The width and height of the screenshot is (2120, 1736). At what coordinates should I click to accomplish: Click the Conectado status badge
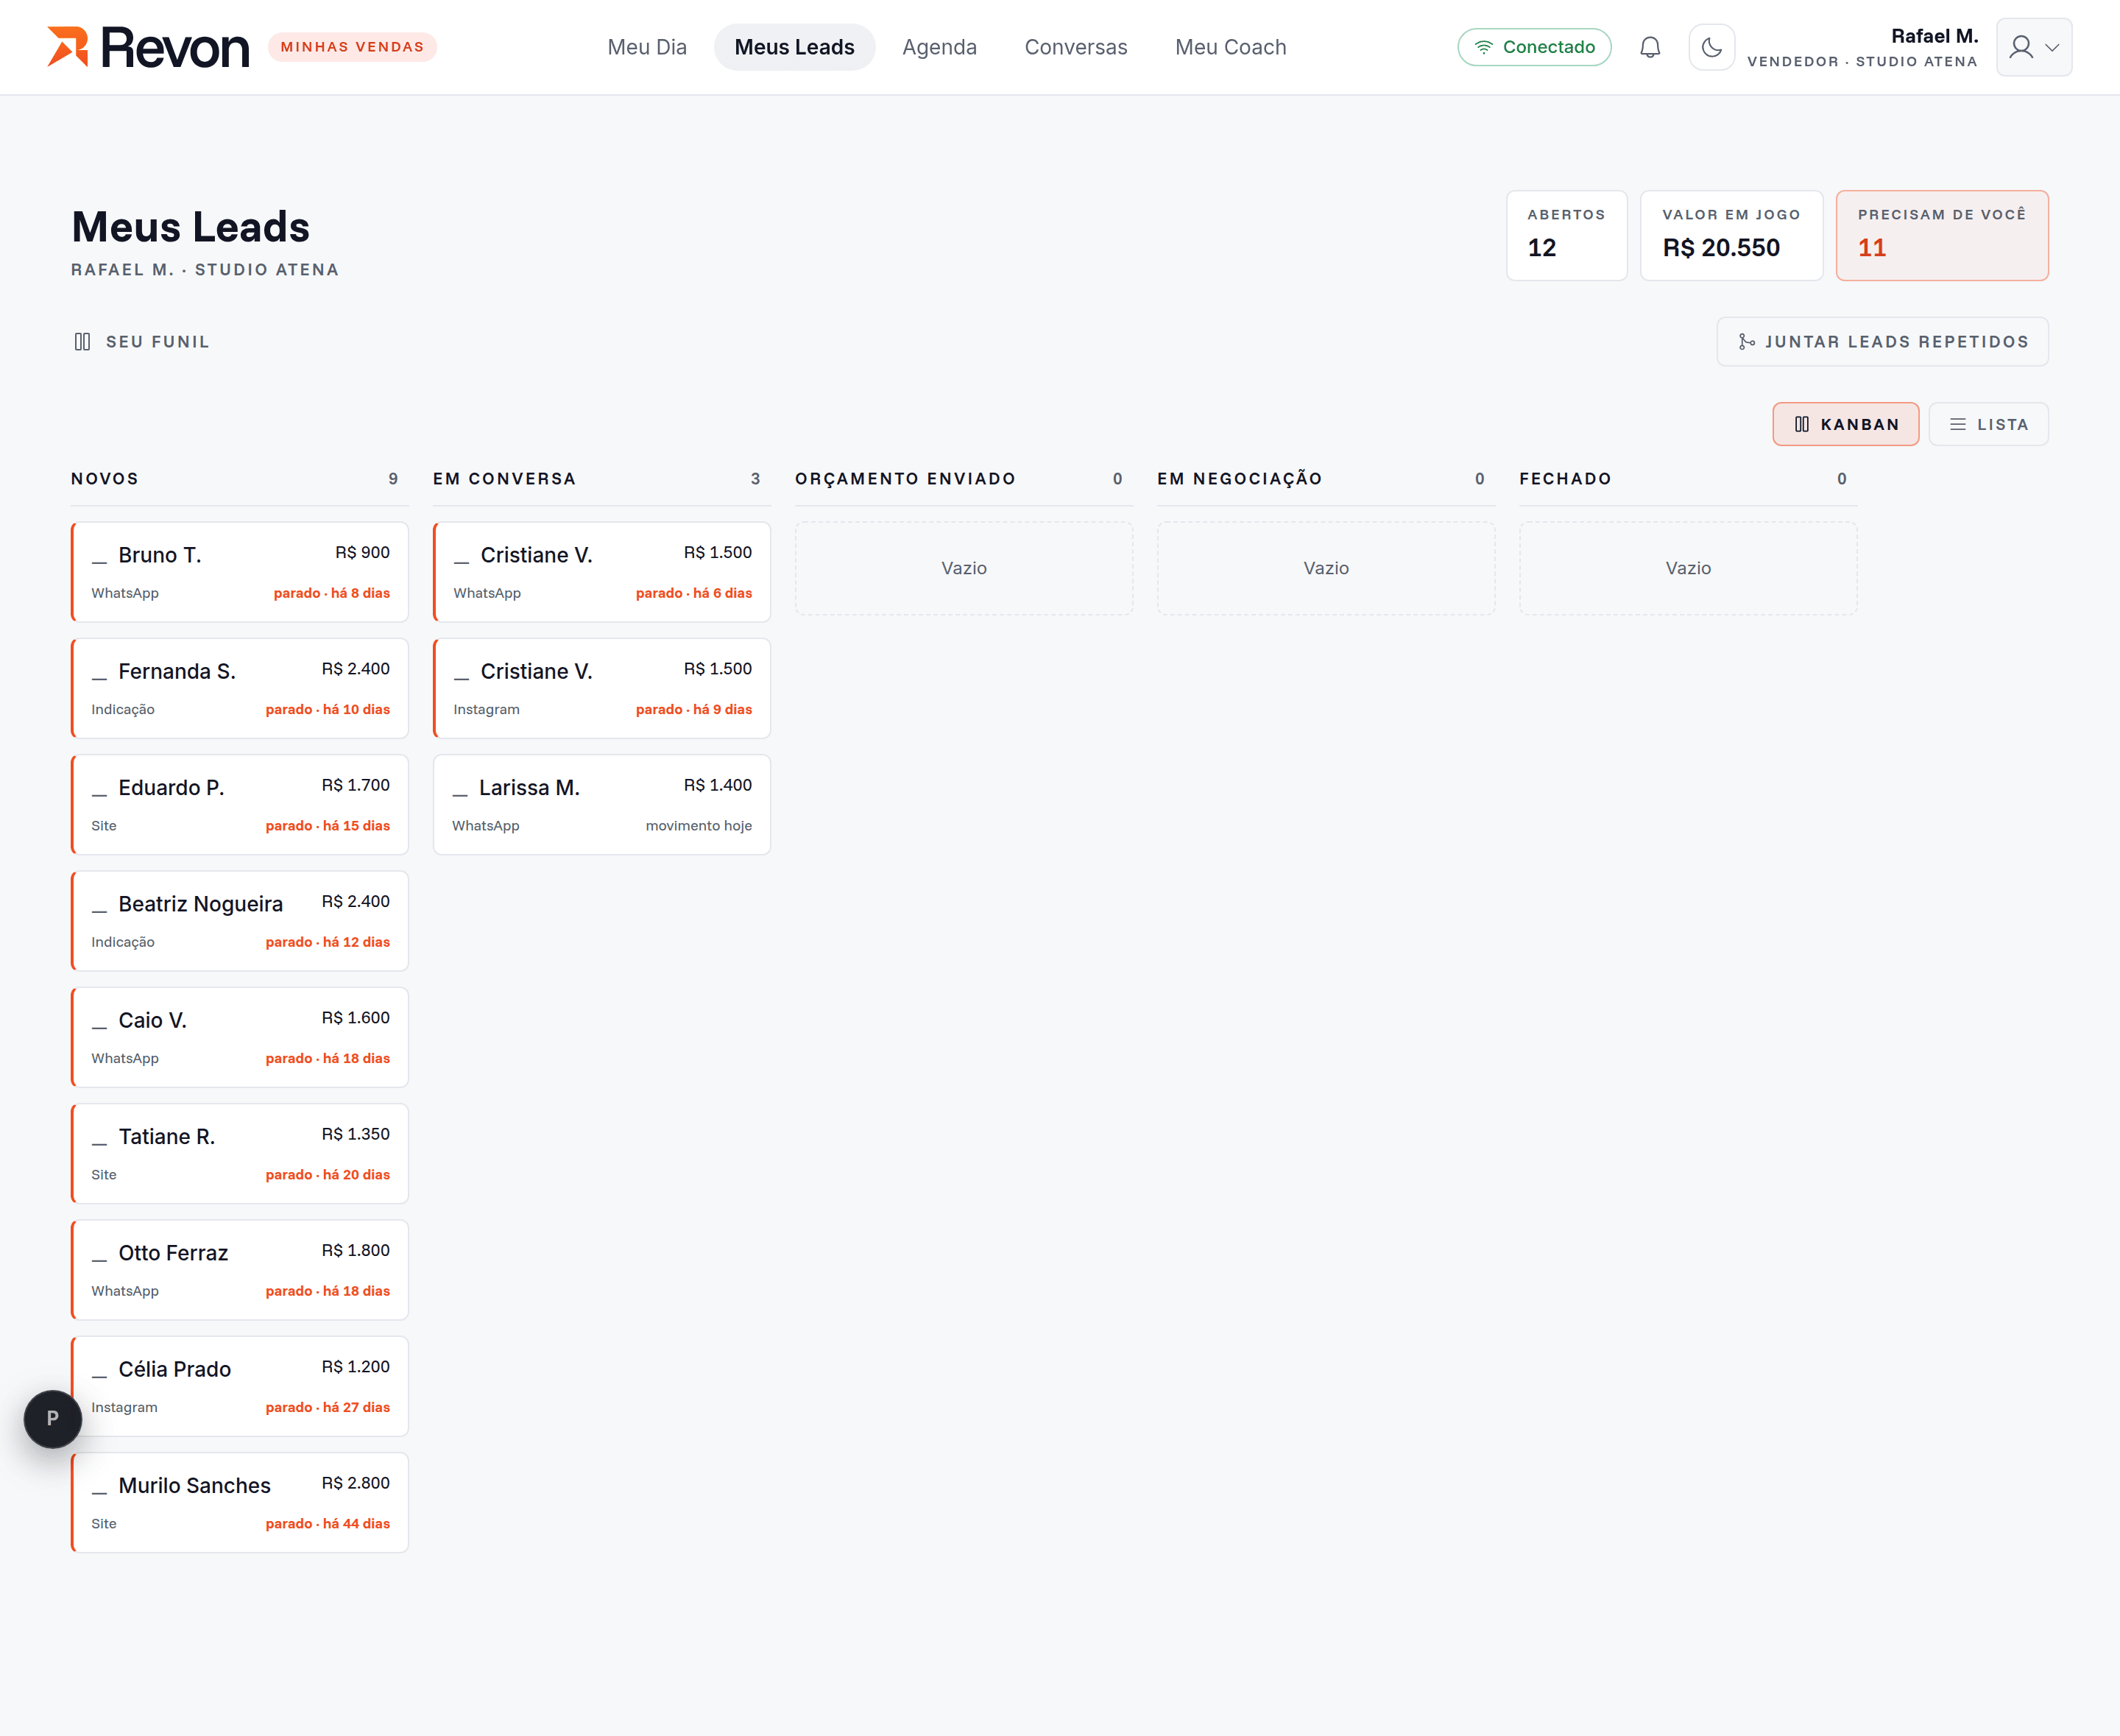pyautogui.click(x=1534, y=47)
